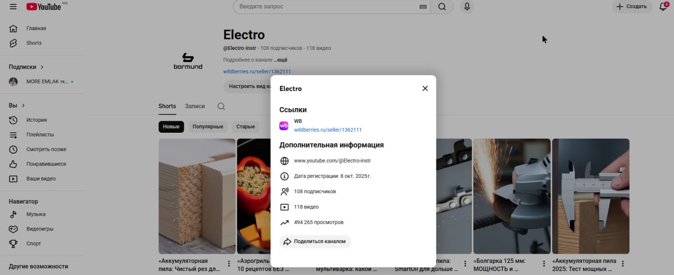
Task: Expand Подписки section chevron
Action: coord(42,67)
